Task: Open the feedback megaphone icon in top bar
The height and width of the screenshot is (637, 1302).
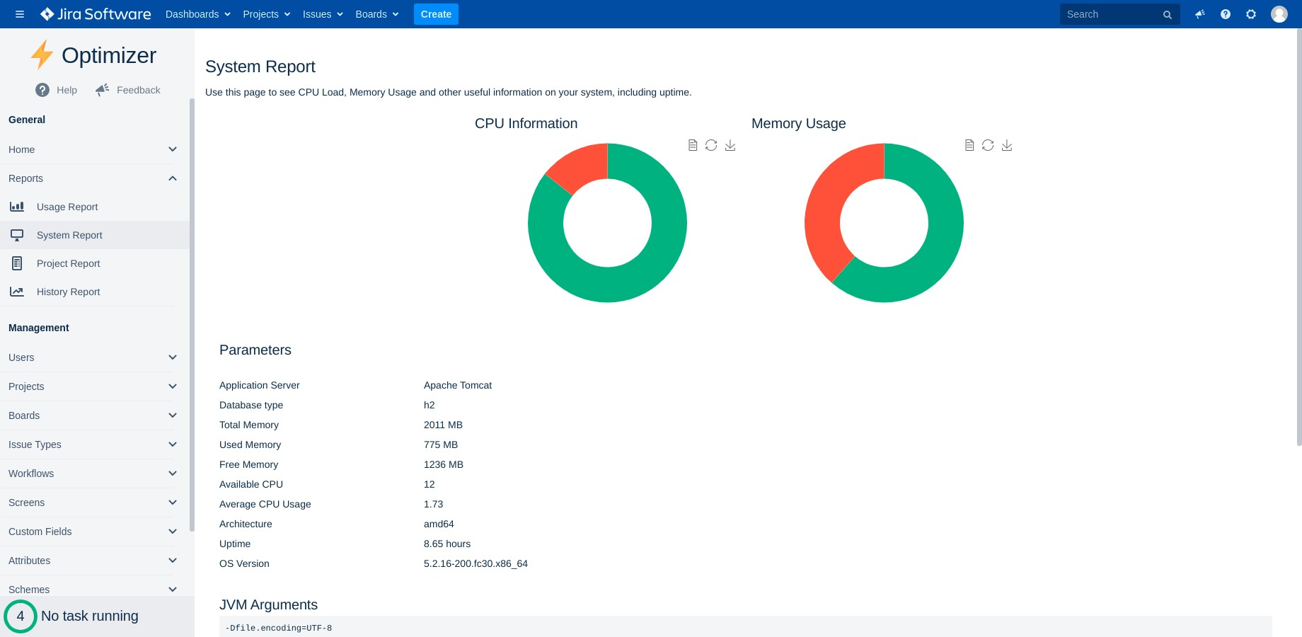Action: [1200, 14]
